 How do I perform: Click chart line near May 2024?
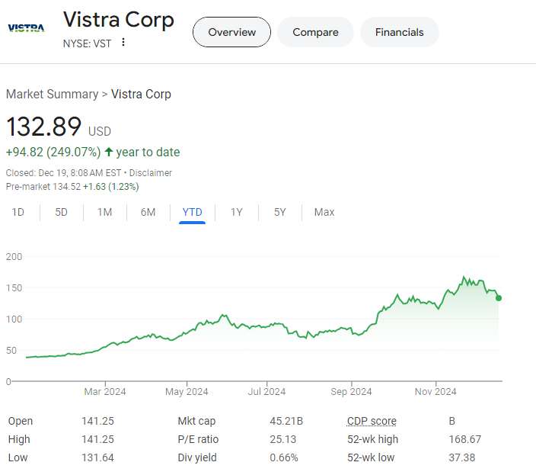[187, 332]
